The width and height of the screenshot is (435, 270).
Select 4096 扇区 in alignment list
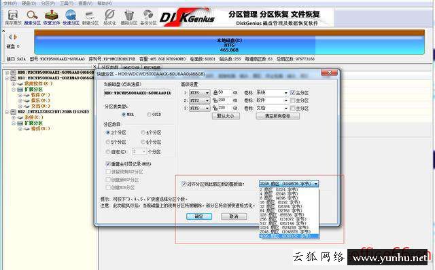tap(289, 236)
